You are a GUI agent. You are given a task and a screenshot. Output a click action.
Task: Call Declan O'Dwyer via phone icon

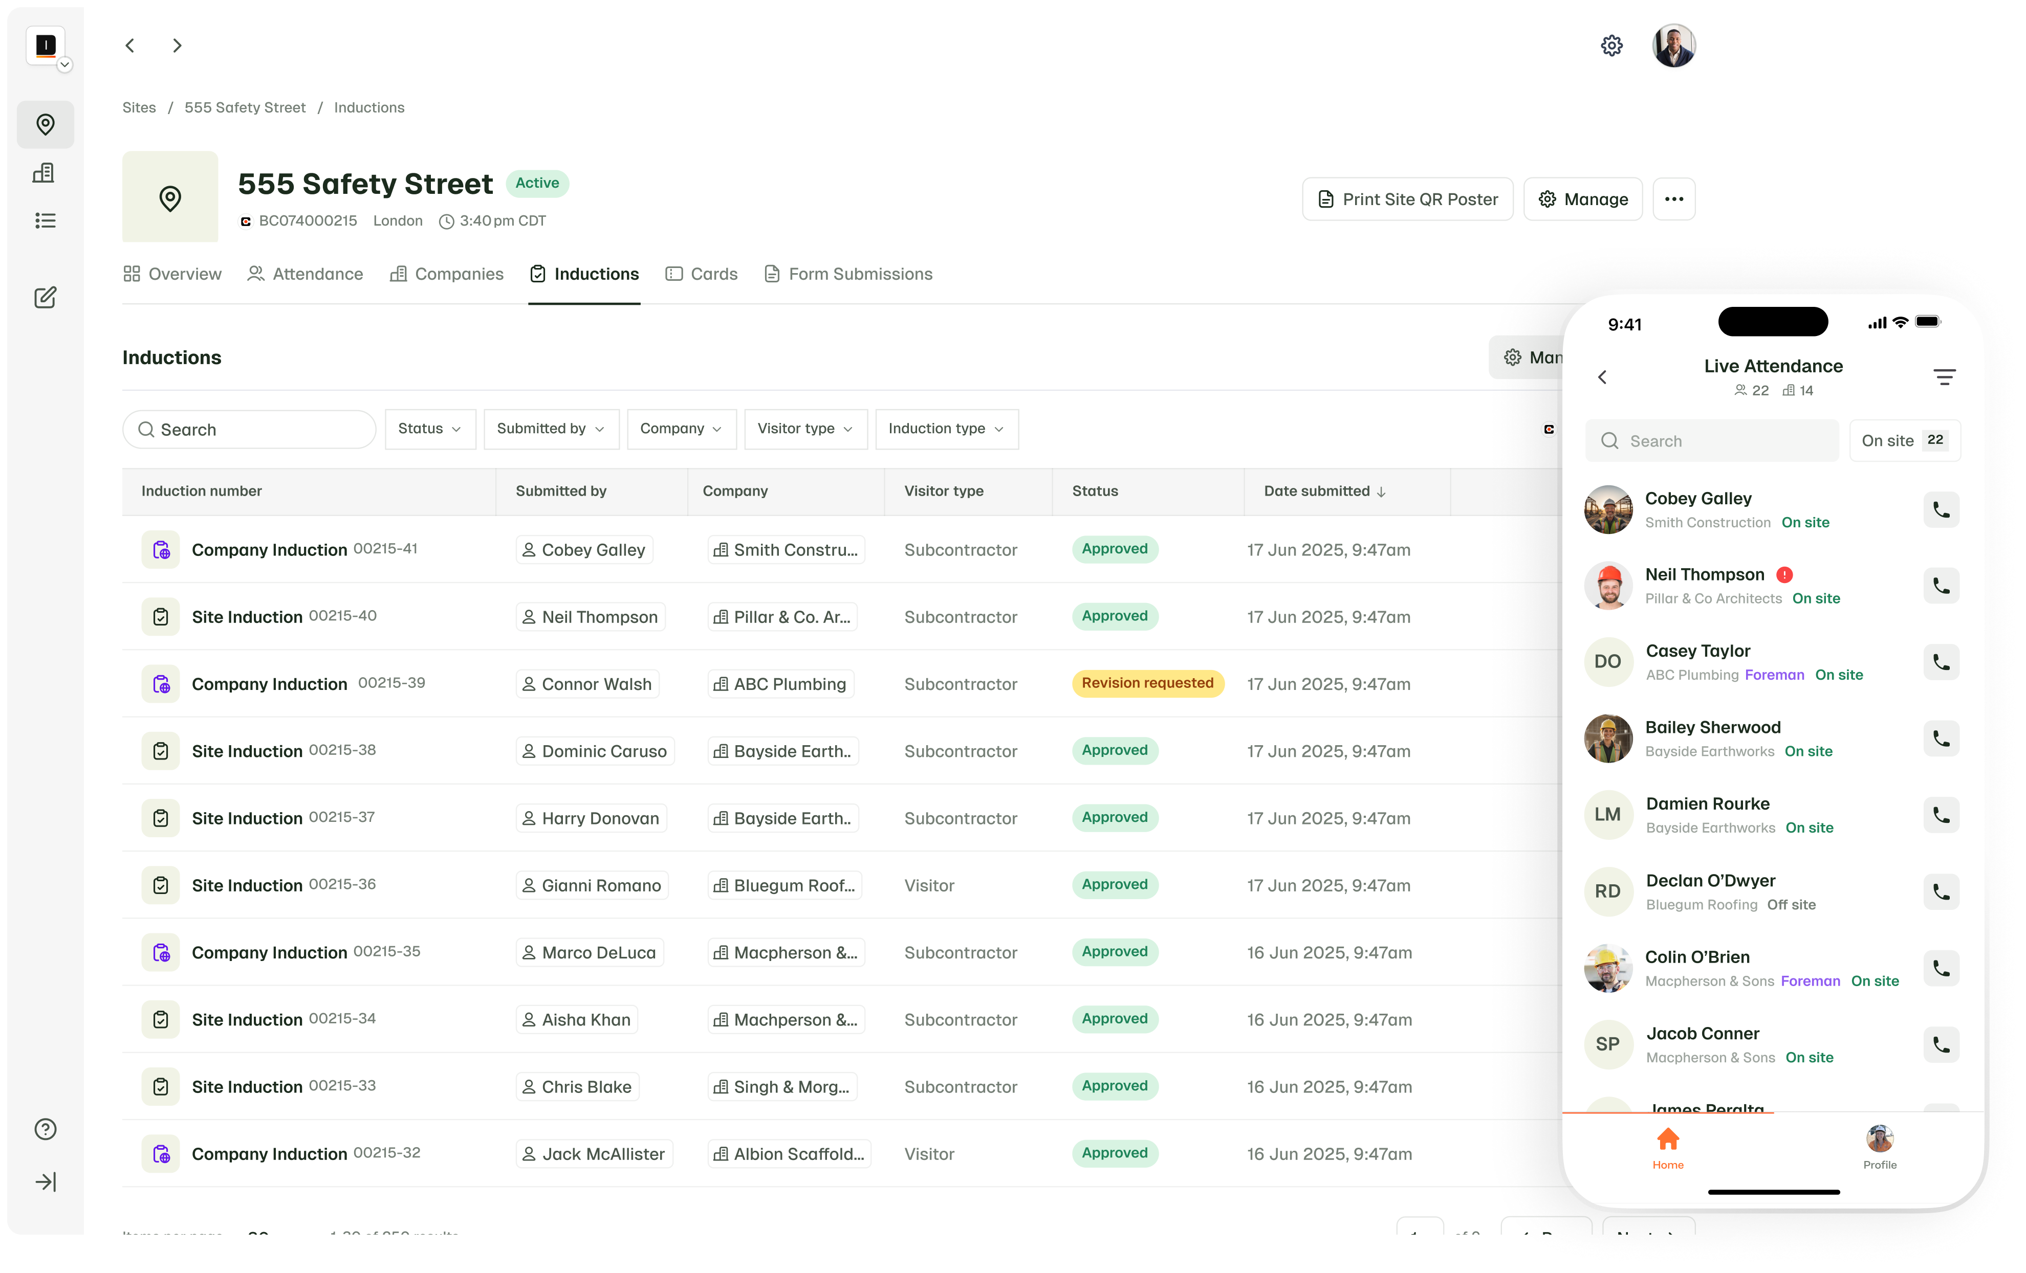click(1941, 892)
